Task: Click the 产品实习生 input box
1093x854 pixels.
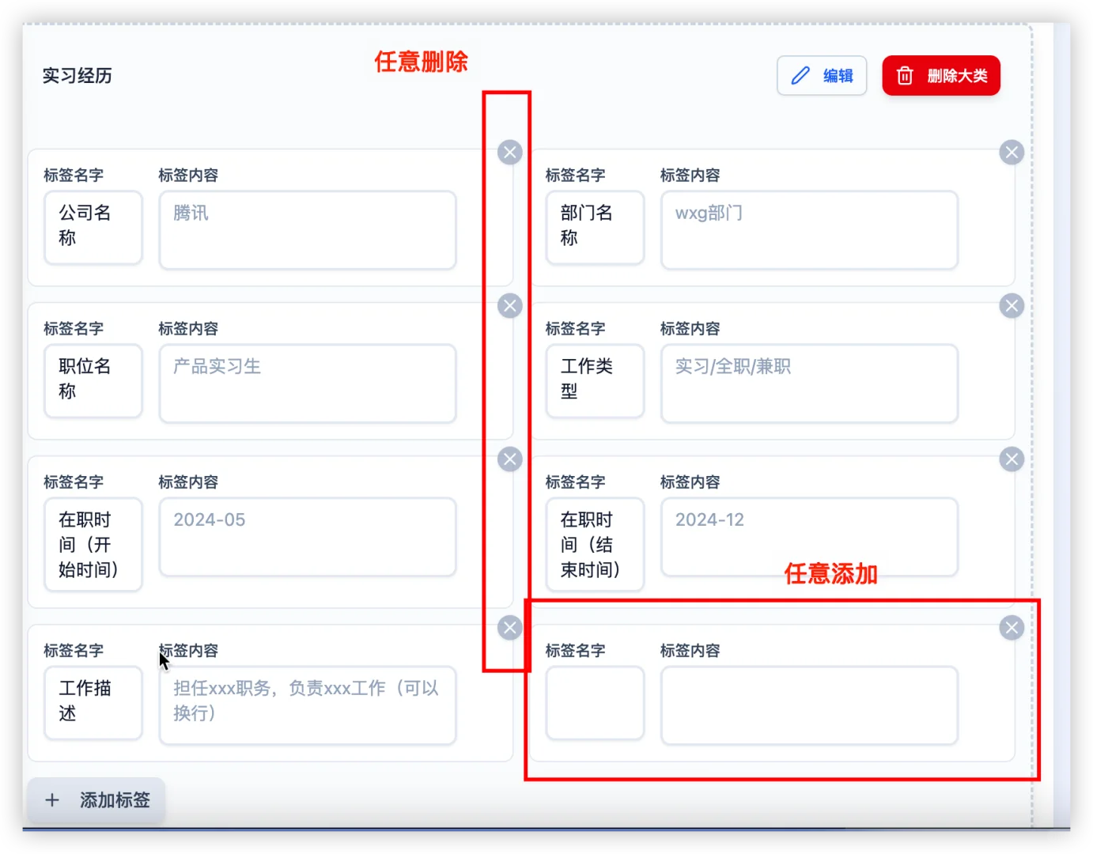Action: click(x=307, y=383)
